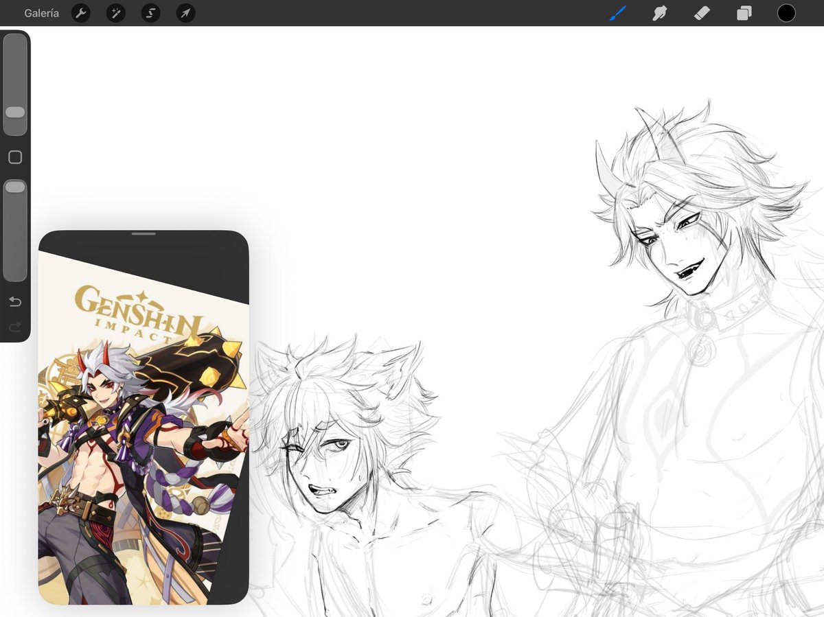Viewport: 824px width, 617px height.
Task: Undo the last stroke with sidebar arrow
Action: tap(15, 302)
